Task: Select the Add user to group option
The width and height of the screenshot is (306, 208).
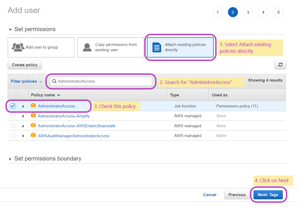Action: click(x=41, y=47)
